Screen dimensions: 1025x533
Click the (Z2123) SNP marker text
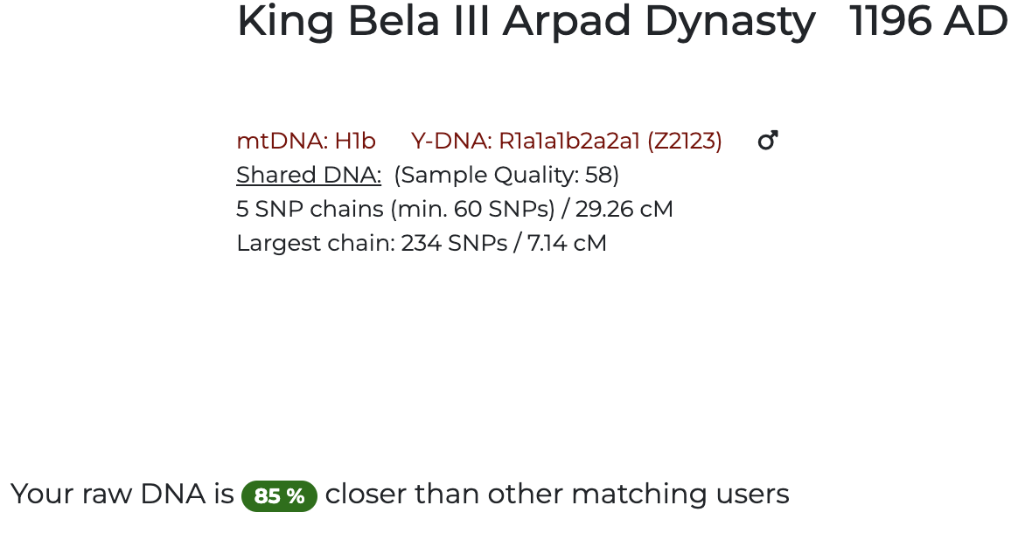(x=685, y=141)
